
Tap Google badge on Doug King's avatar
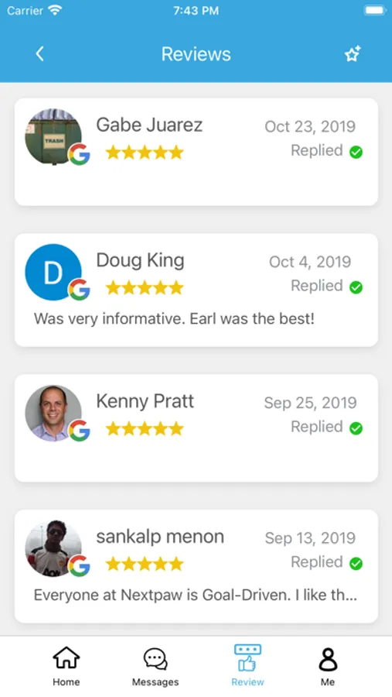pyautogui.click(x=79, y=290)
